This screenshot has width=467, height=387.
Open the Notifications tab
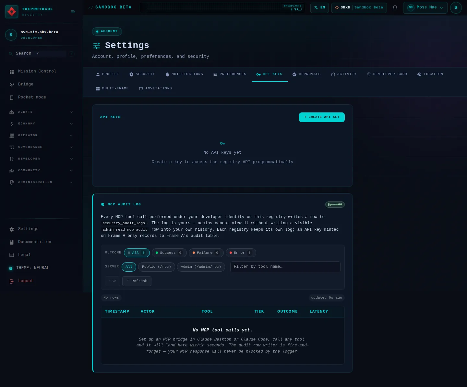184,74
